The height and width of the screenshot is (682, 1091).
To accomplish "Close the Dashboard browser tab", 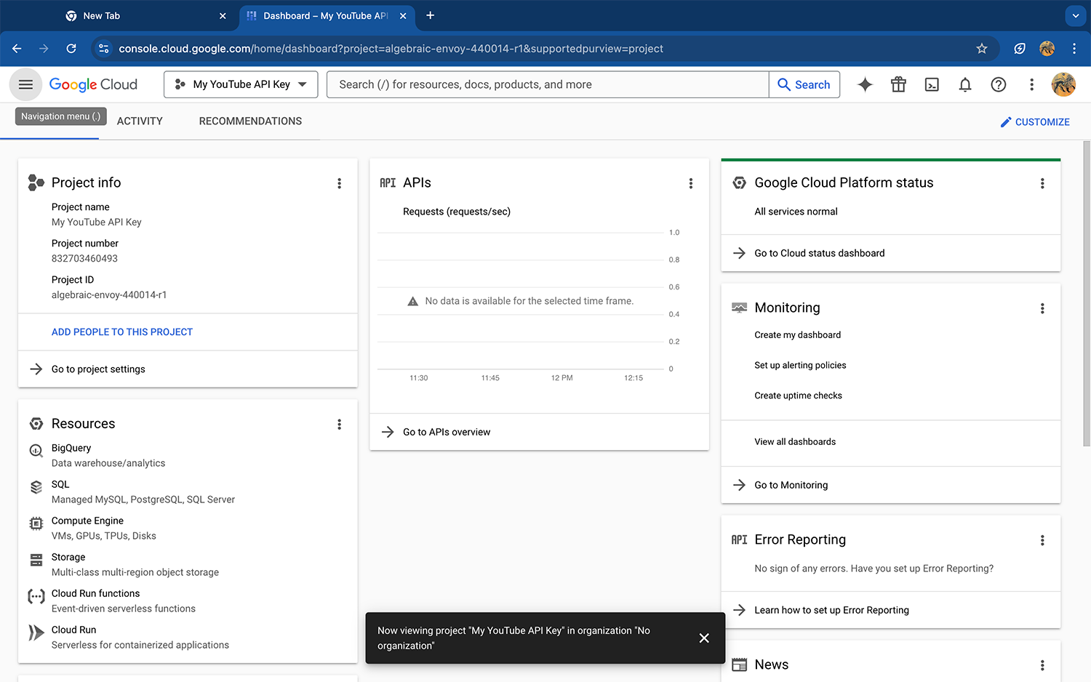I will pos(403,16).
